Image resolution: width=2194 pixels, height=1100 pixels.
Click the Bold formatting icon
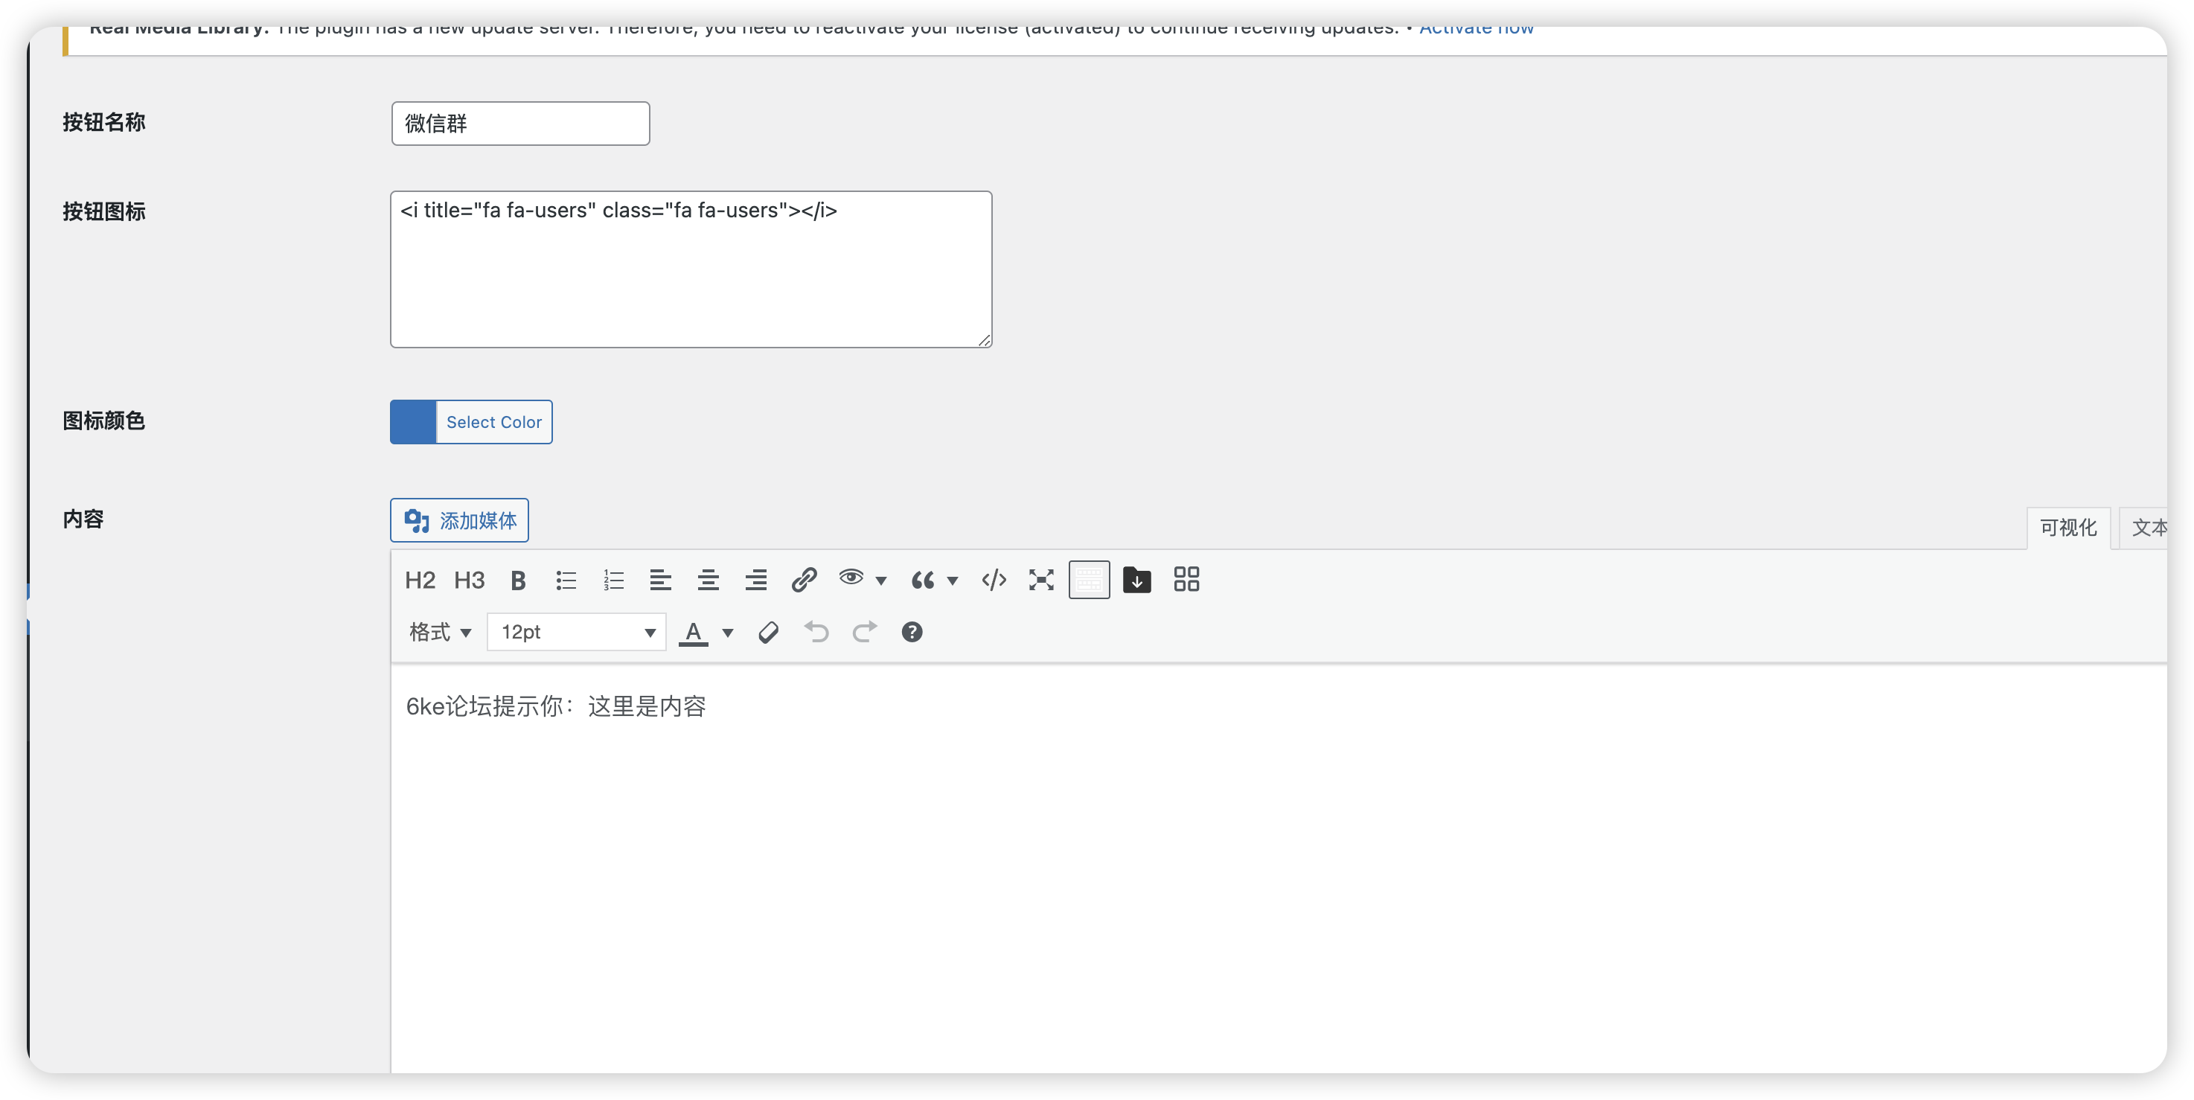point(518,581)
